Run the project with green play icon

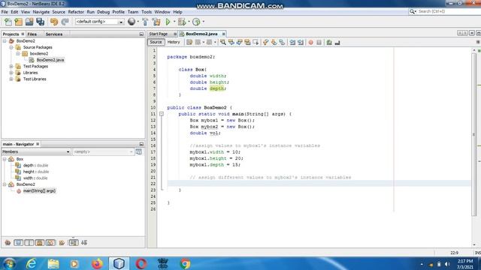pos(168,22)
